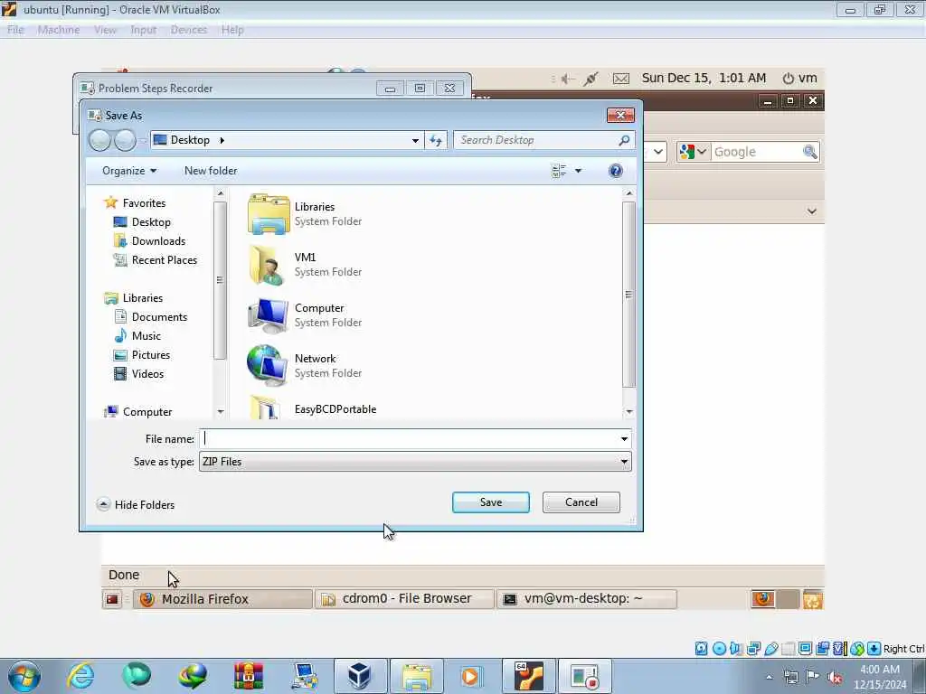
Task: Click Windows tray volume muted icon
Action: 835,678
